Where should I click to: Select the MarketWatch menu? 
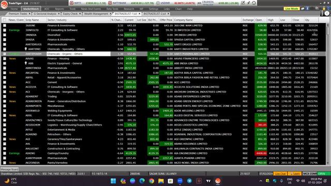click(x=31, y=9)
